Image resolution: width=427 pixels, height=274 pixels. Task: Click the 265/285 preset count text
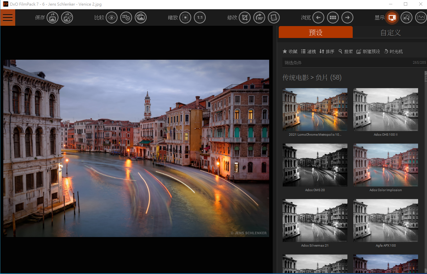point(419,63)
